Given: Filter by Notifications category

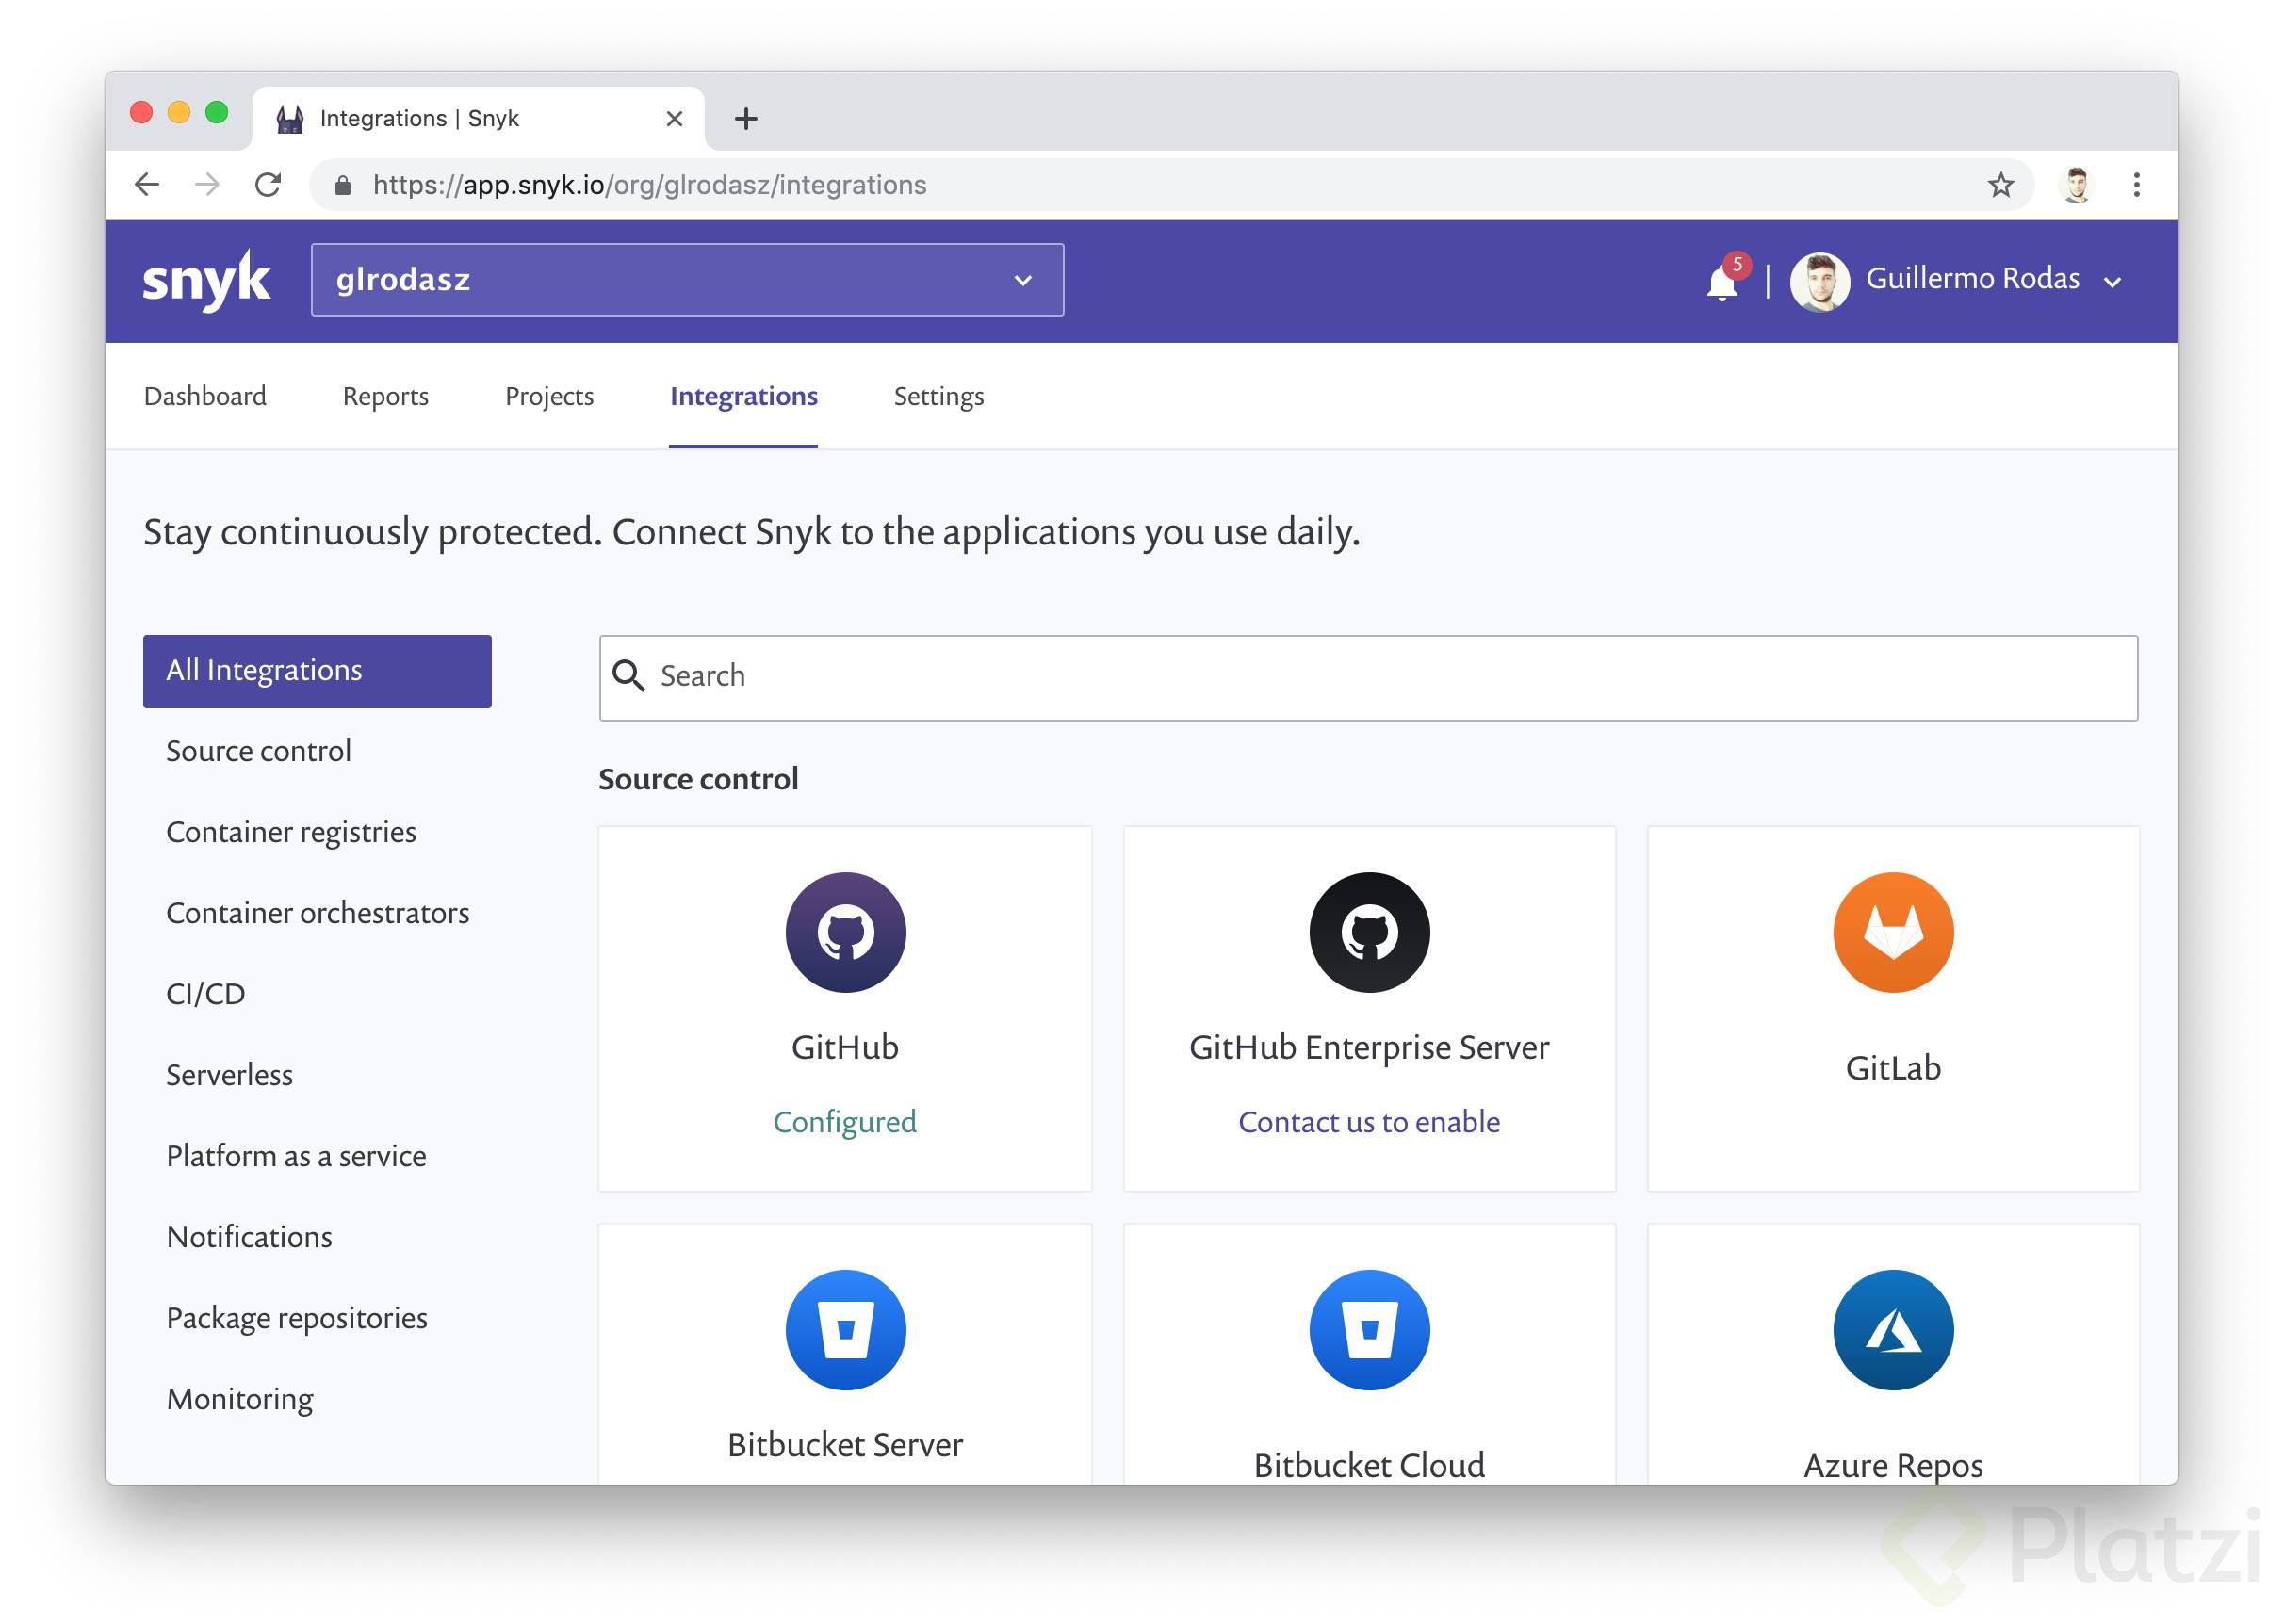Looking at the screenshot, I should (x=249, y=1237).
